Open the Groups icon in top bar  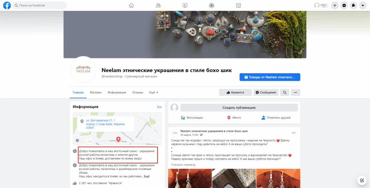[x=212, y=5]
